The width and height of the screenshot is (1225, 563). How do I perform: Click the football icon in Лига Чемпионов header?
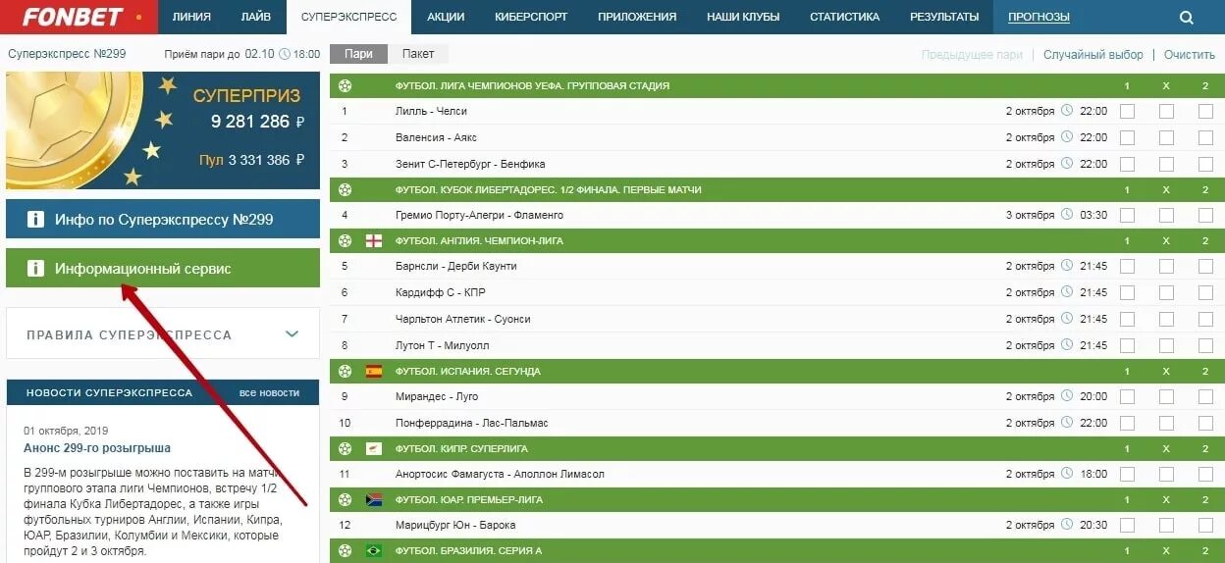click(345, 85)
